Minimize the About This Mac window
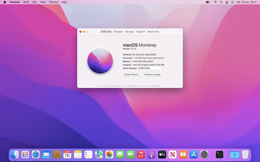Image resolution: width=260 pixels, height=162 pixels. [x=84, y=32]
